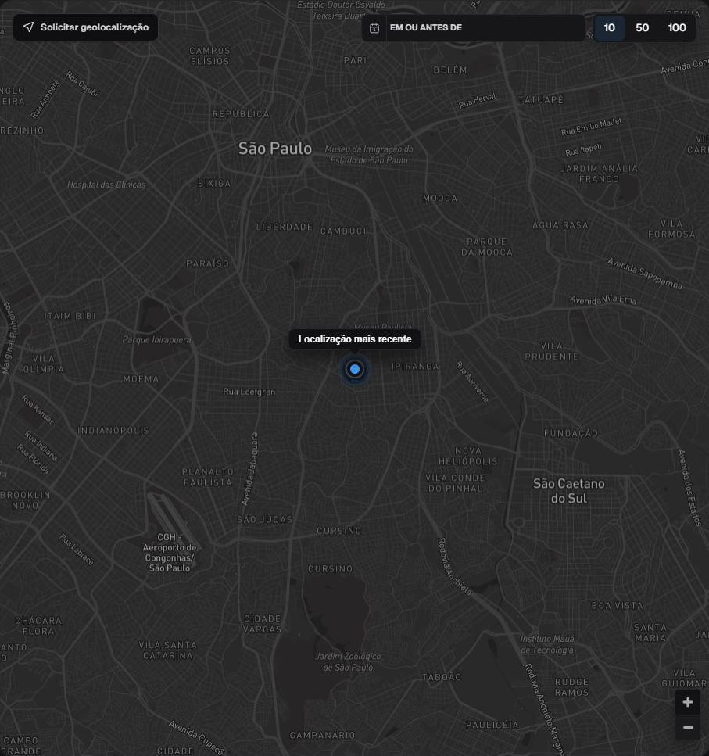The image size is (709, 756).
Task: Click the IPIRANGA neighborhood label
Action: click(x=415, y=367)
